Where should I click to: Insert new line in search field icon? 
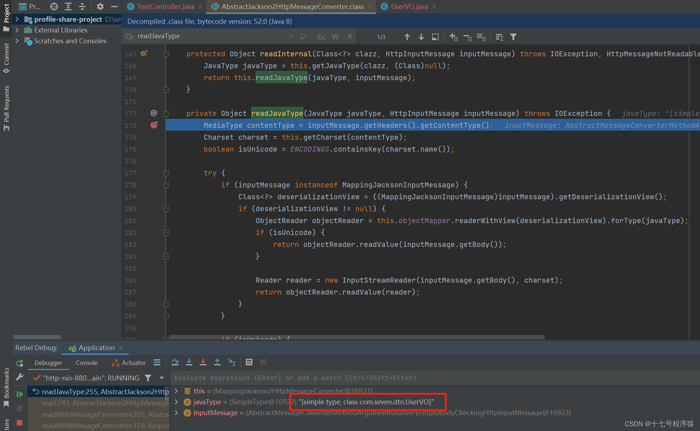click(303, 37)
